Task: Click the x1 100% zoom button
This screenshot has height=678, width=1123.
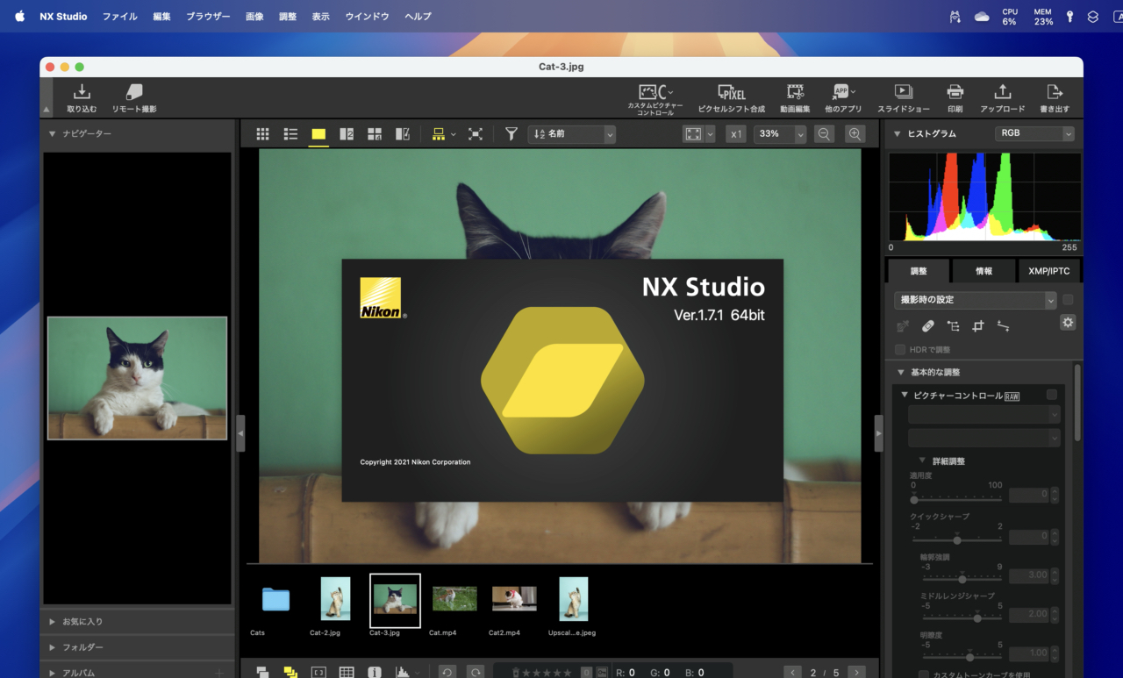Action: coord(737,134)
